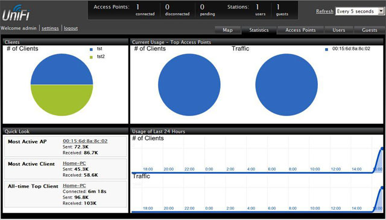
Task: Click the 00:15:6d:8a:8c:02 legend marker
Action: [x=326, y=49]
